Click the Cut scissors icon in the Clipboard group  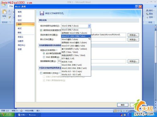pos(9,11)
